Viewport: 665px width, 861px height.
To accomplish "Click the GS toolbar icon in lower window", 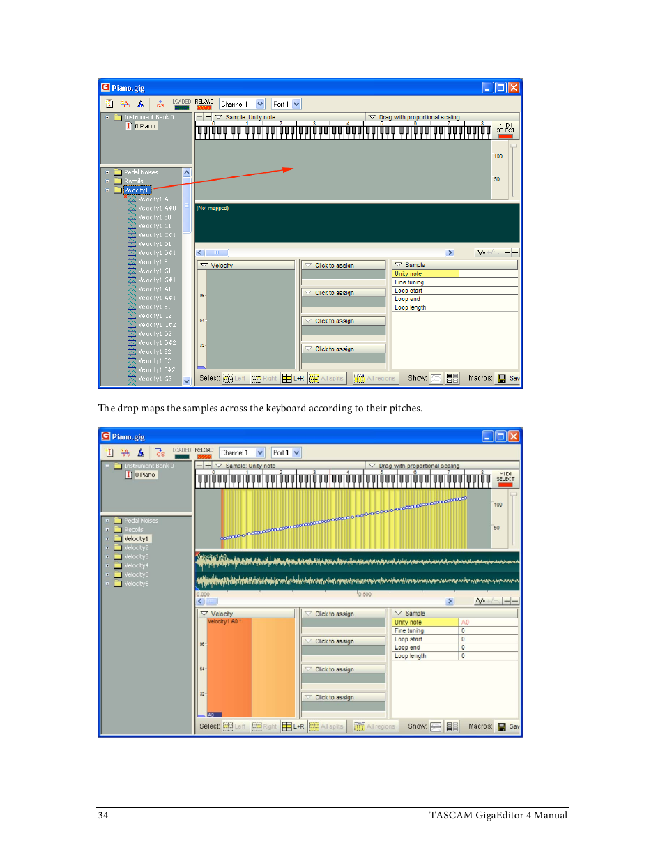I will pyautogui.click(x=160, y=452).
